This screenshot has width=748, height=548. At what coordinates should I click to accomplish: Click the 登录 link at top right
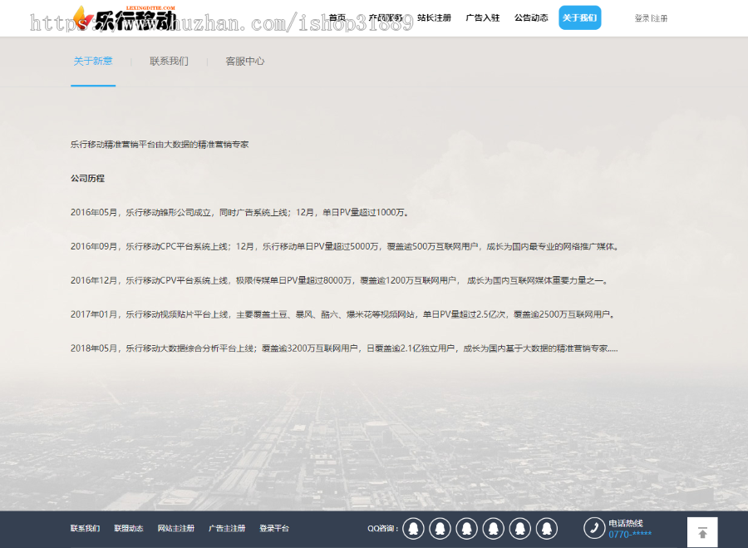(x=642, y=18)
